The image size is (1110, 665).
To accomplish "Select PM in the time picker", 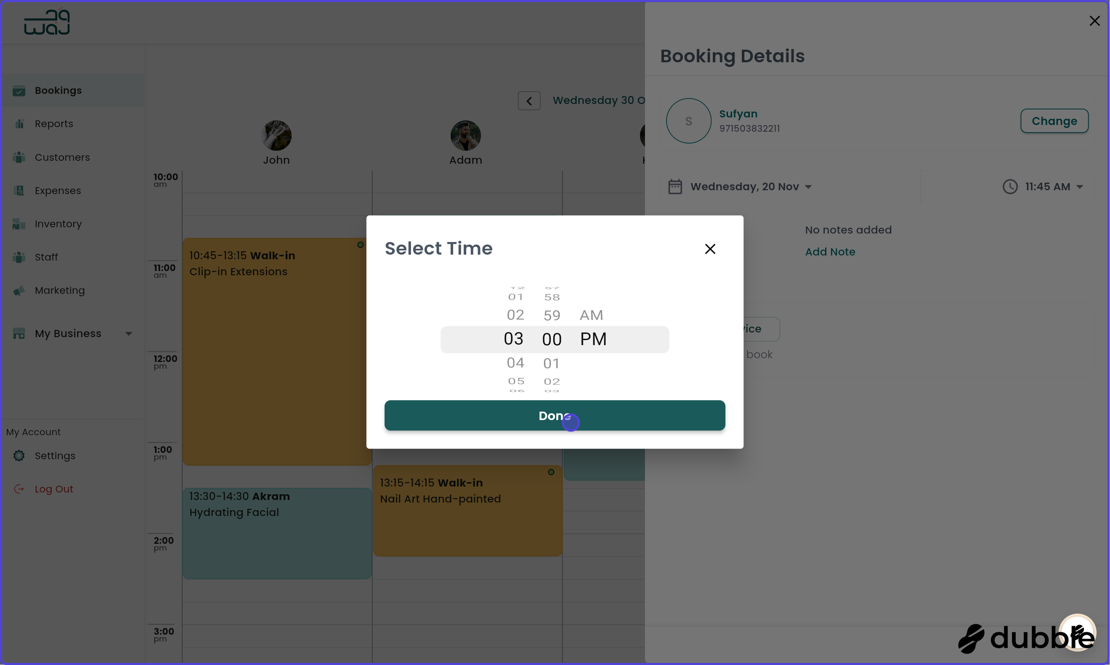I will point(594,339).
